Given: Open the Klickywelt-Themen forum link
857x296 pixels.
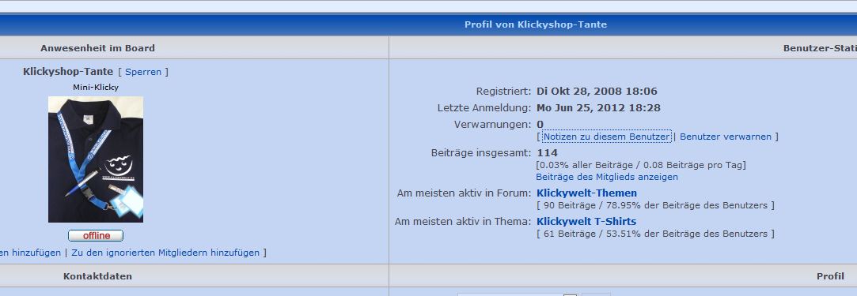Looking at the screenshot, I should (586, 193).
